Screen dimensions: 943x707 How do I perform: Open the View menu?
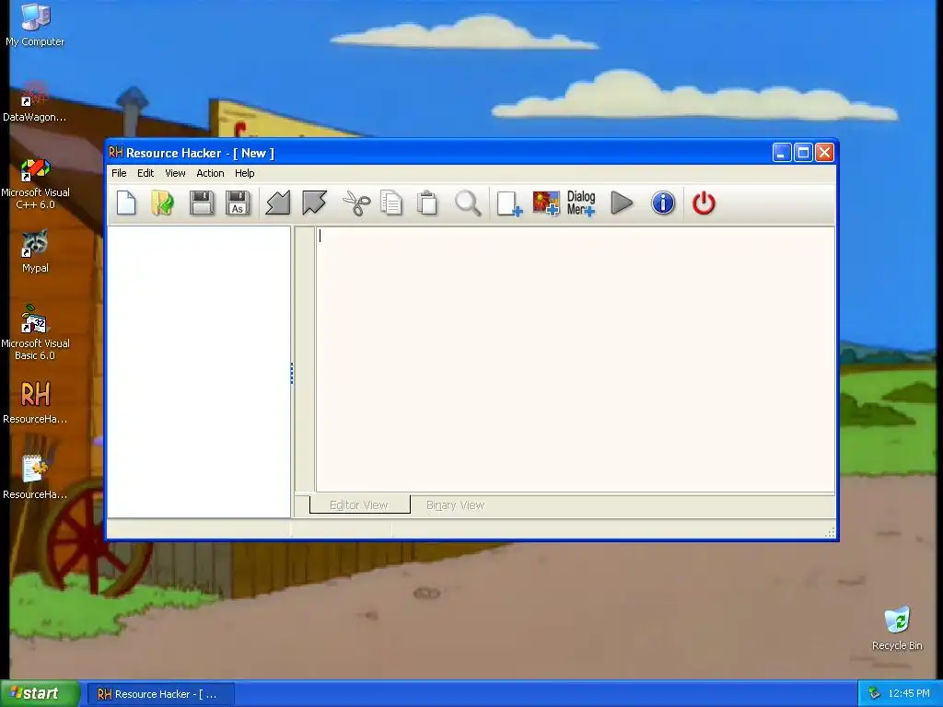pos(175,173)
